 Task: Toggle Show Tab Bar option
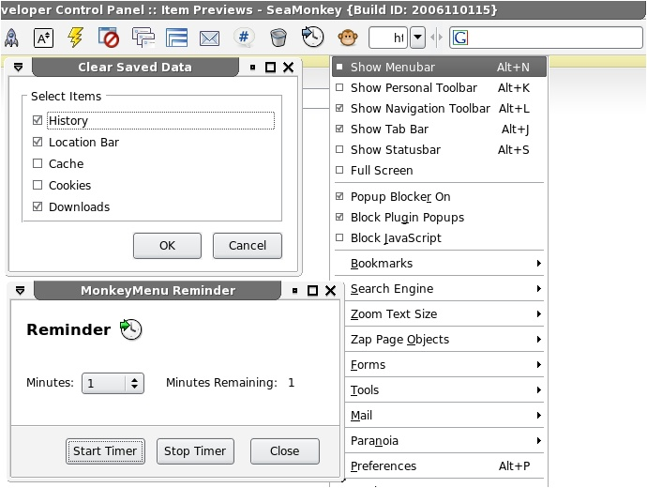pyautogui.click(x=439, y=129)
